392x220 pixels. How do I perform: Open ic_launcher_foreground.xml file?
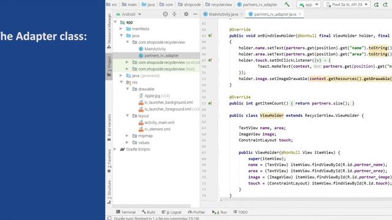(168, 109)
